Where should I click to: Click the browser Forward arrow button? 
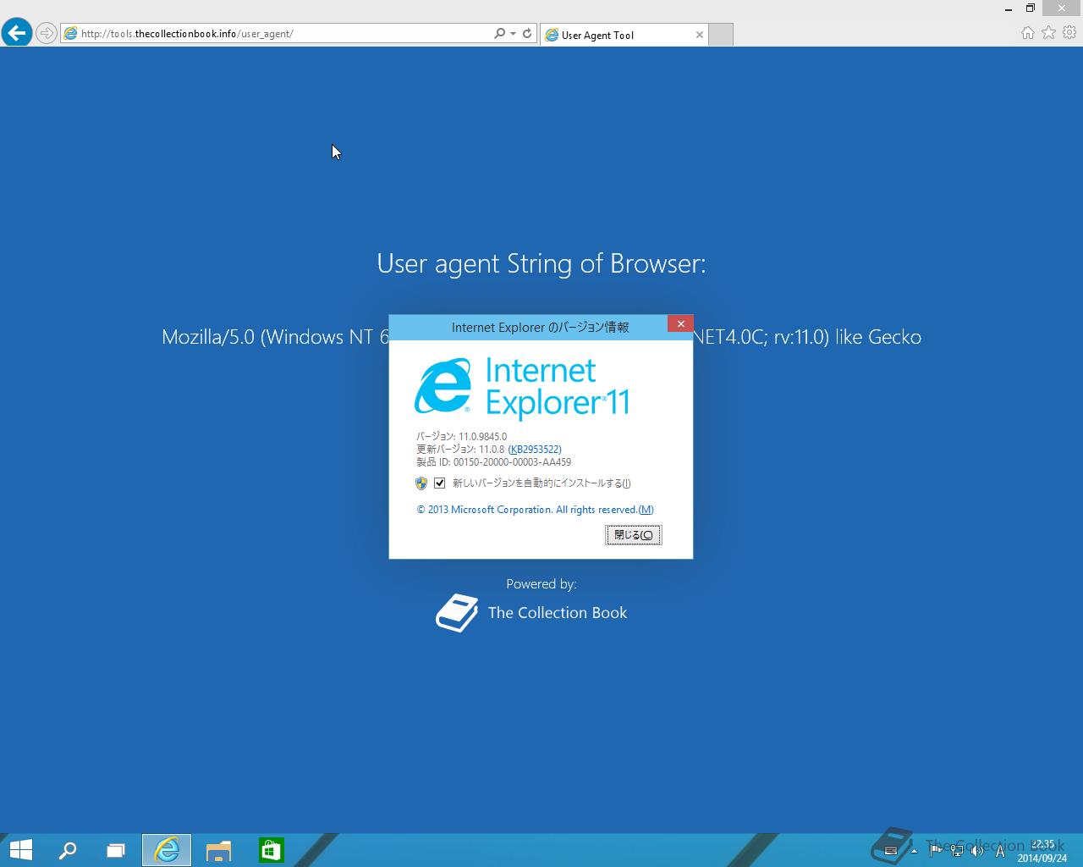point(47,34)
